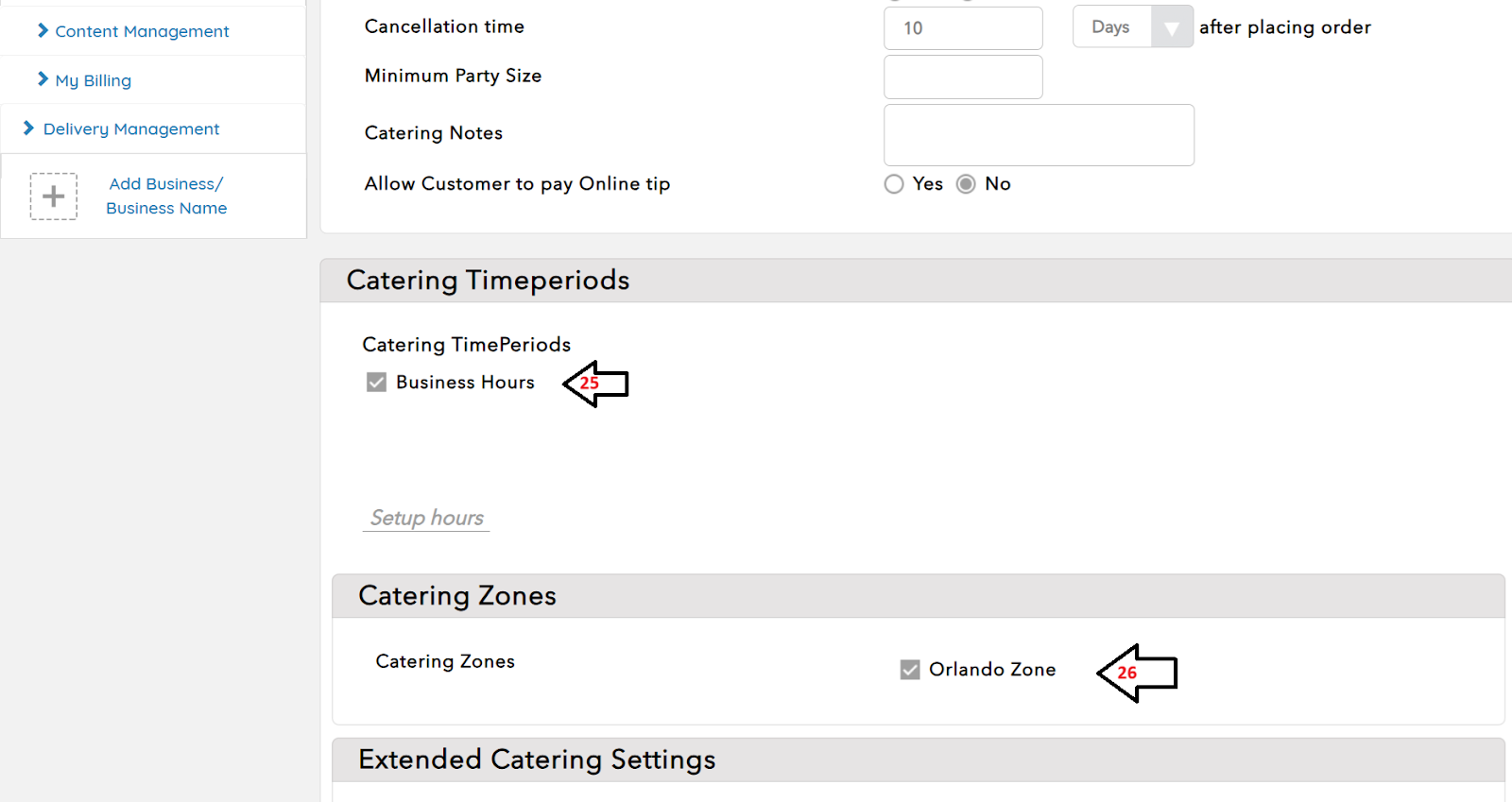Open the Setup hours link
The width and height of the screenshot is (1512, 802).
pos(427,518)
